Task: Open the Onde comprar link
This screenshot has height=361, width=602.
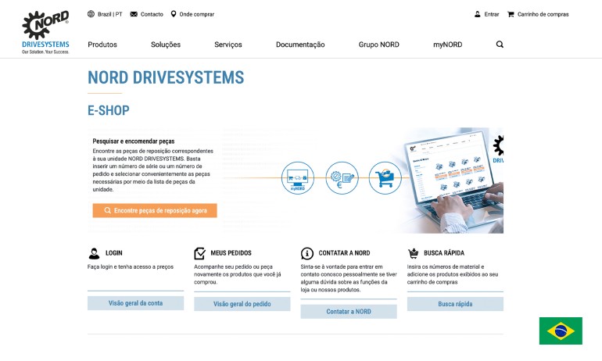Action: point(196,14)
